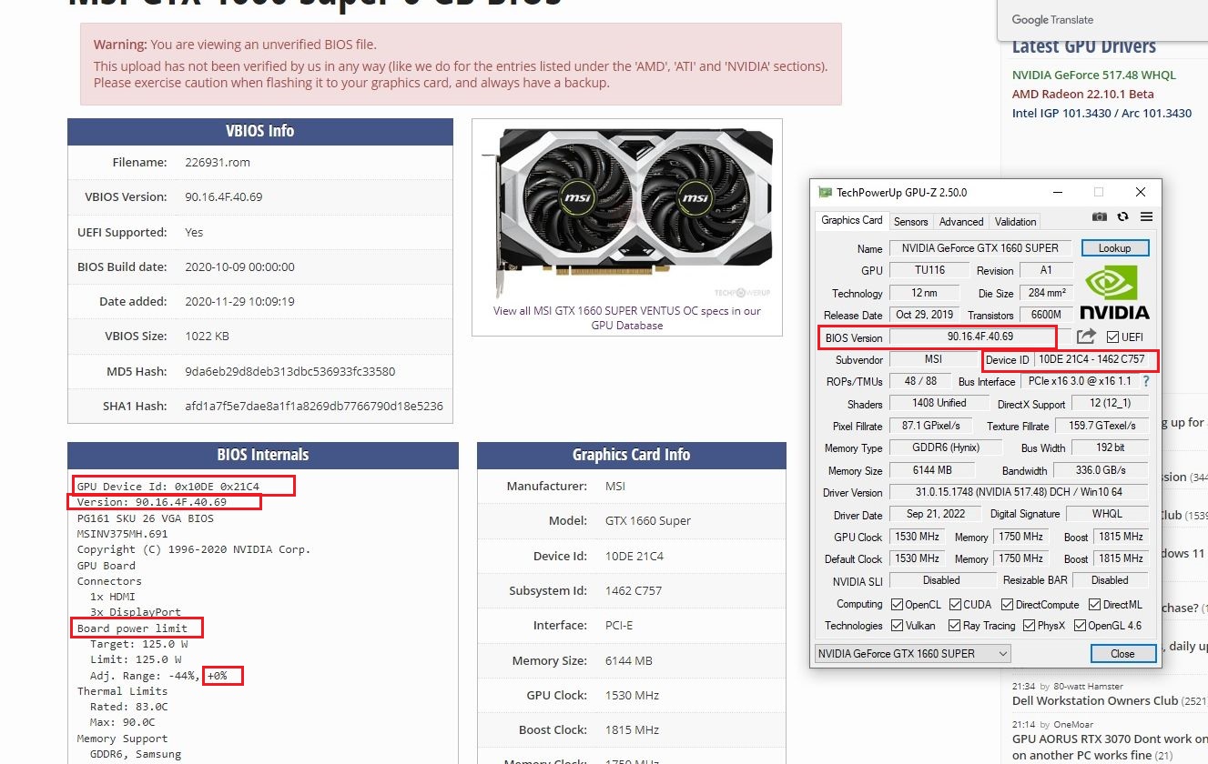The height and width of the screenshot is (764, 1208).
Task: Click BIOS Build date value 2020-10-09
Action: [239, 266]
